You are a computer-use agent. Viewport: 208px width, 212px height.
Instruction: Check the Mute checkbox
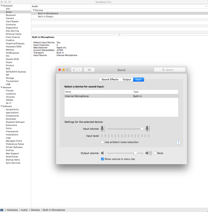tap(155, 153)
